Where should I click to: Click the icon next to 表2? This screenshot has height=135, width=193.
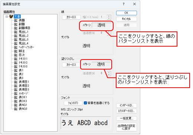tap(16, 74)
